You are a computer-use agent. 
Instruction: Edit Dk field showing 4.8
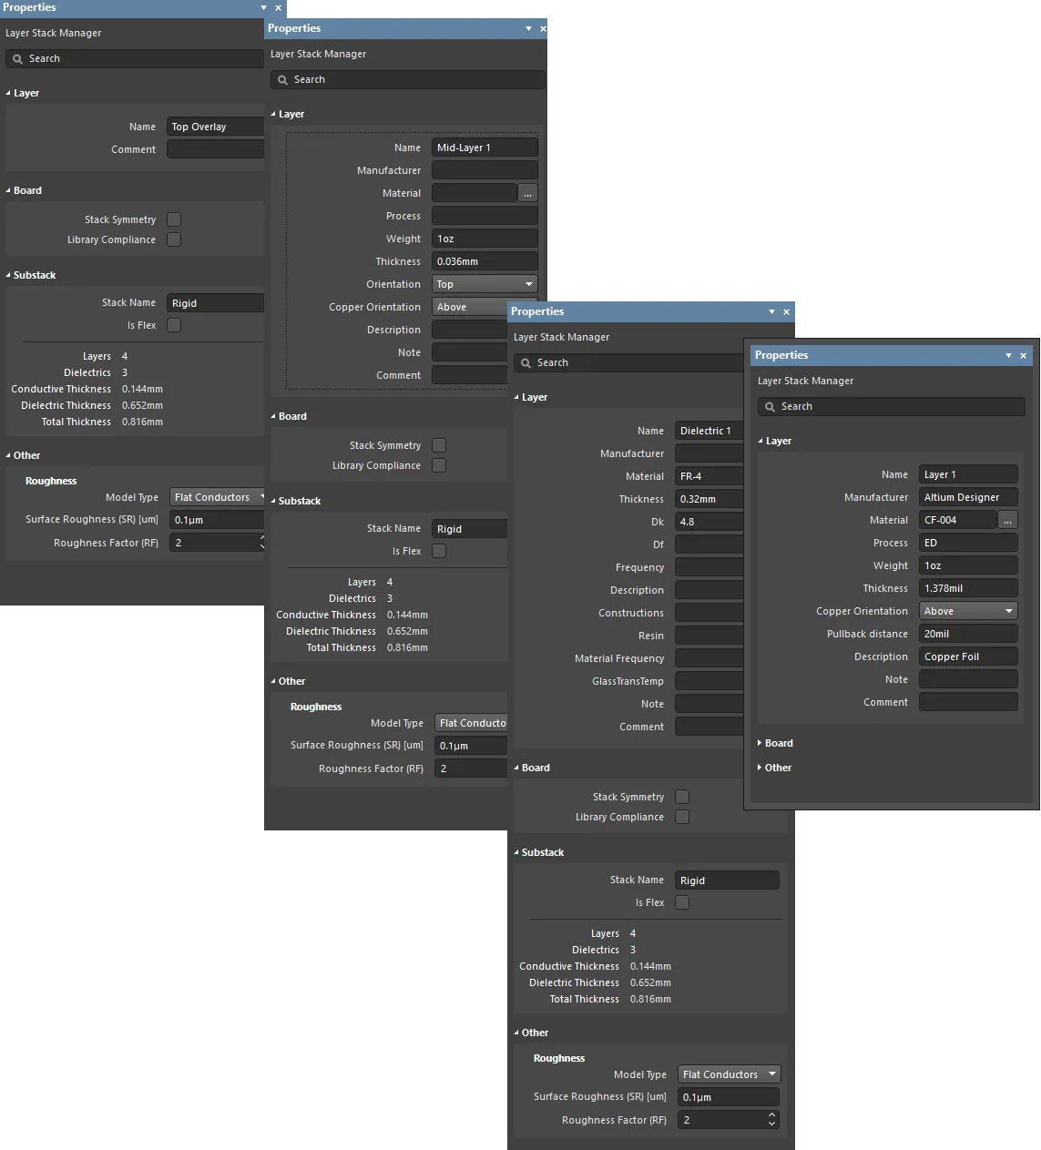(x=709, y=522)
